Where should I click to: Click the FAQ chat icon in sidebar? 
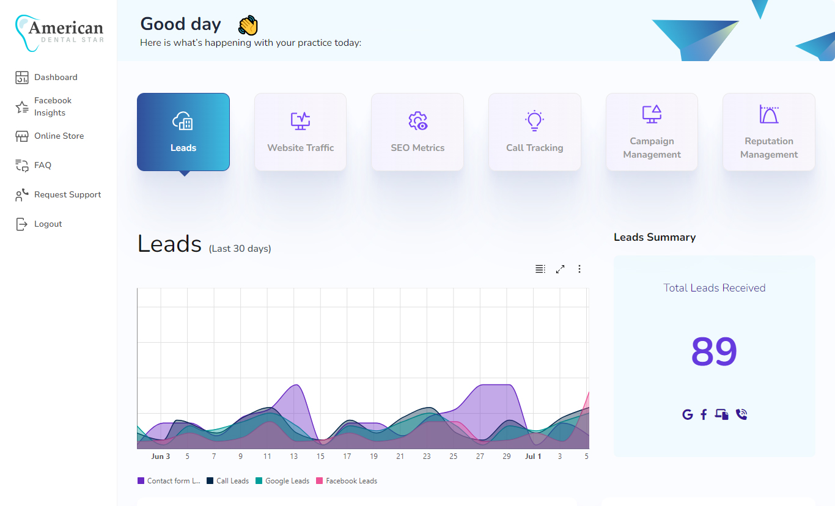click(x=22, y=165)
